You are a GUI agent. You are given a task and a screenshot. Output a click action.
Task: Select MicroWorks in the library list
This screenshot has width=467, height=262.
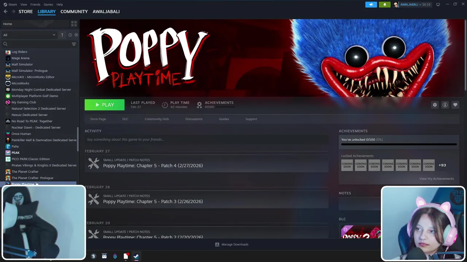click(x=20, y=83)
